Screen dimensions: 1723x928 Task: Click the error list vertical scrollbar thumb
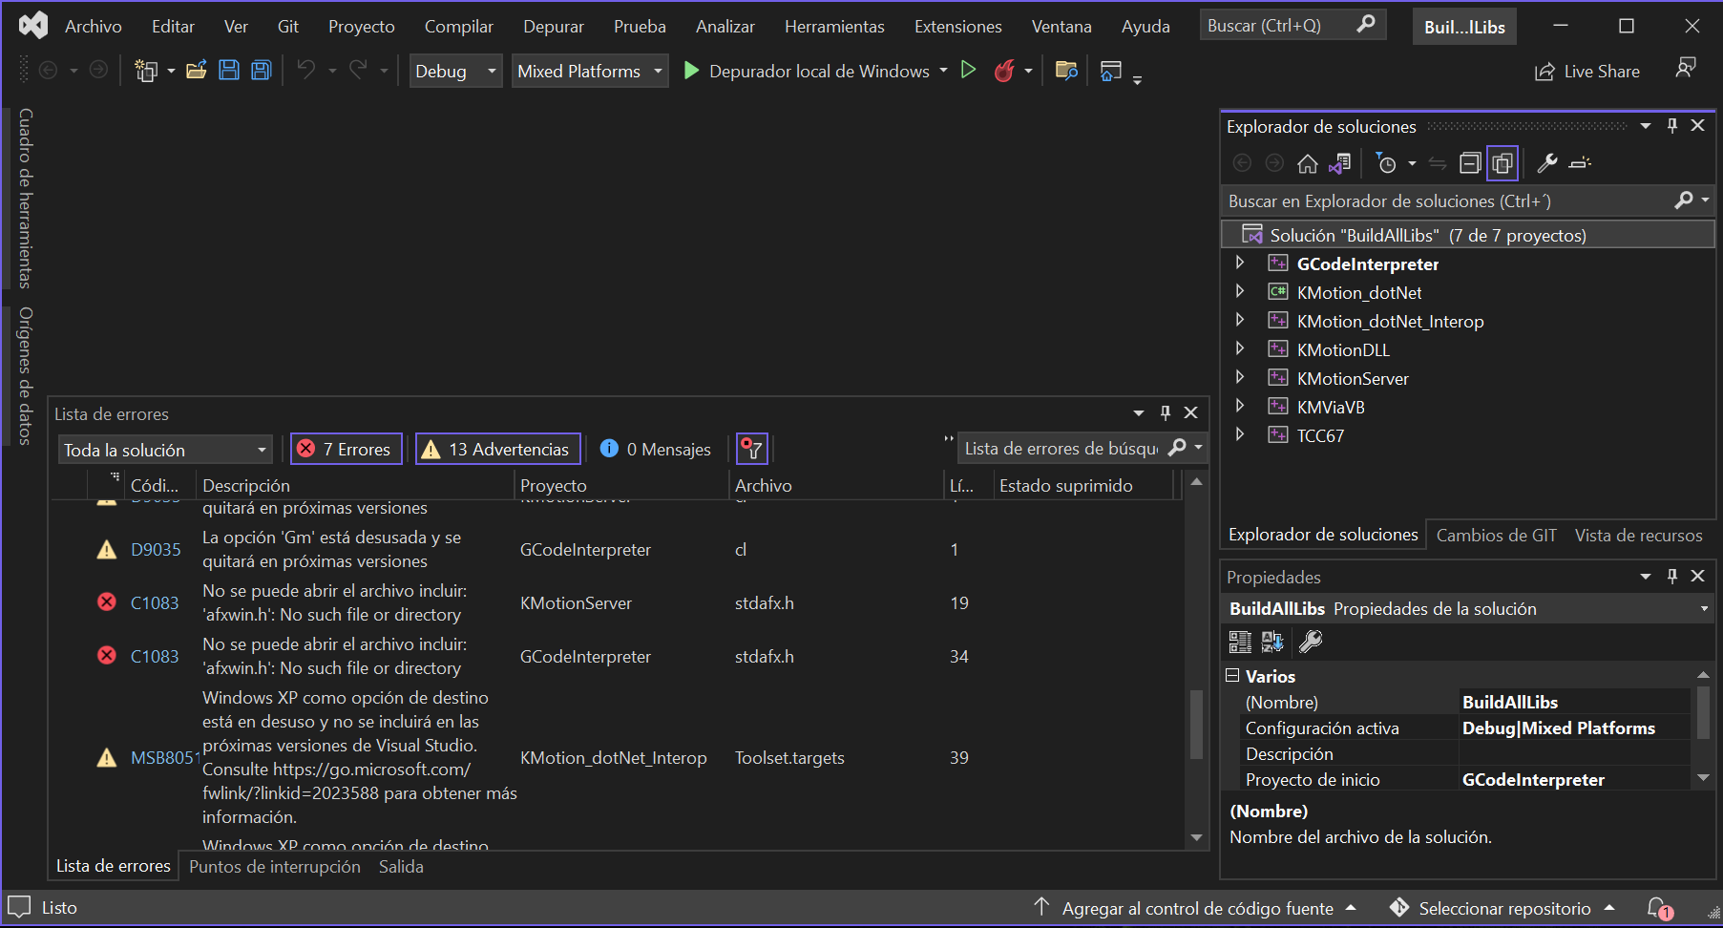[x=1196, y=724]
